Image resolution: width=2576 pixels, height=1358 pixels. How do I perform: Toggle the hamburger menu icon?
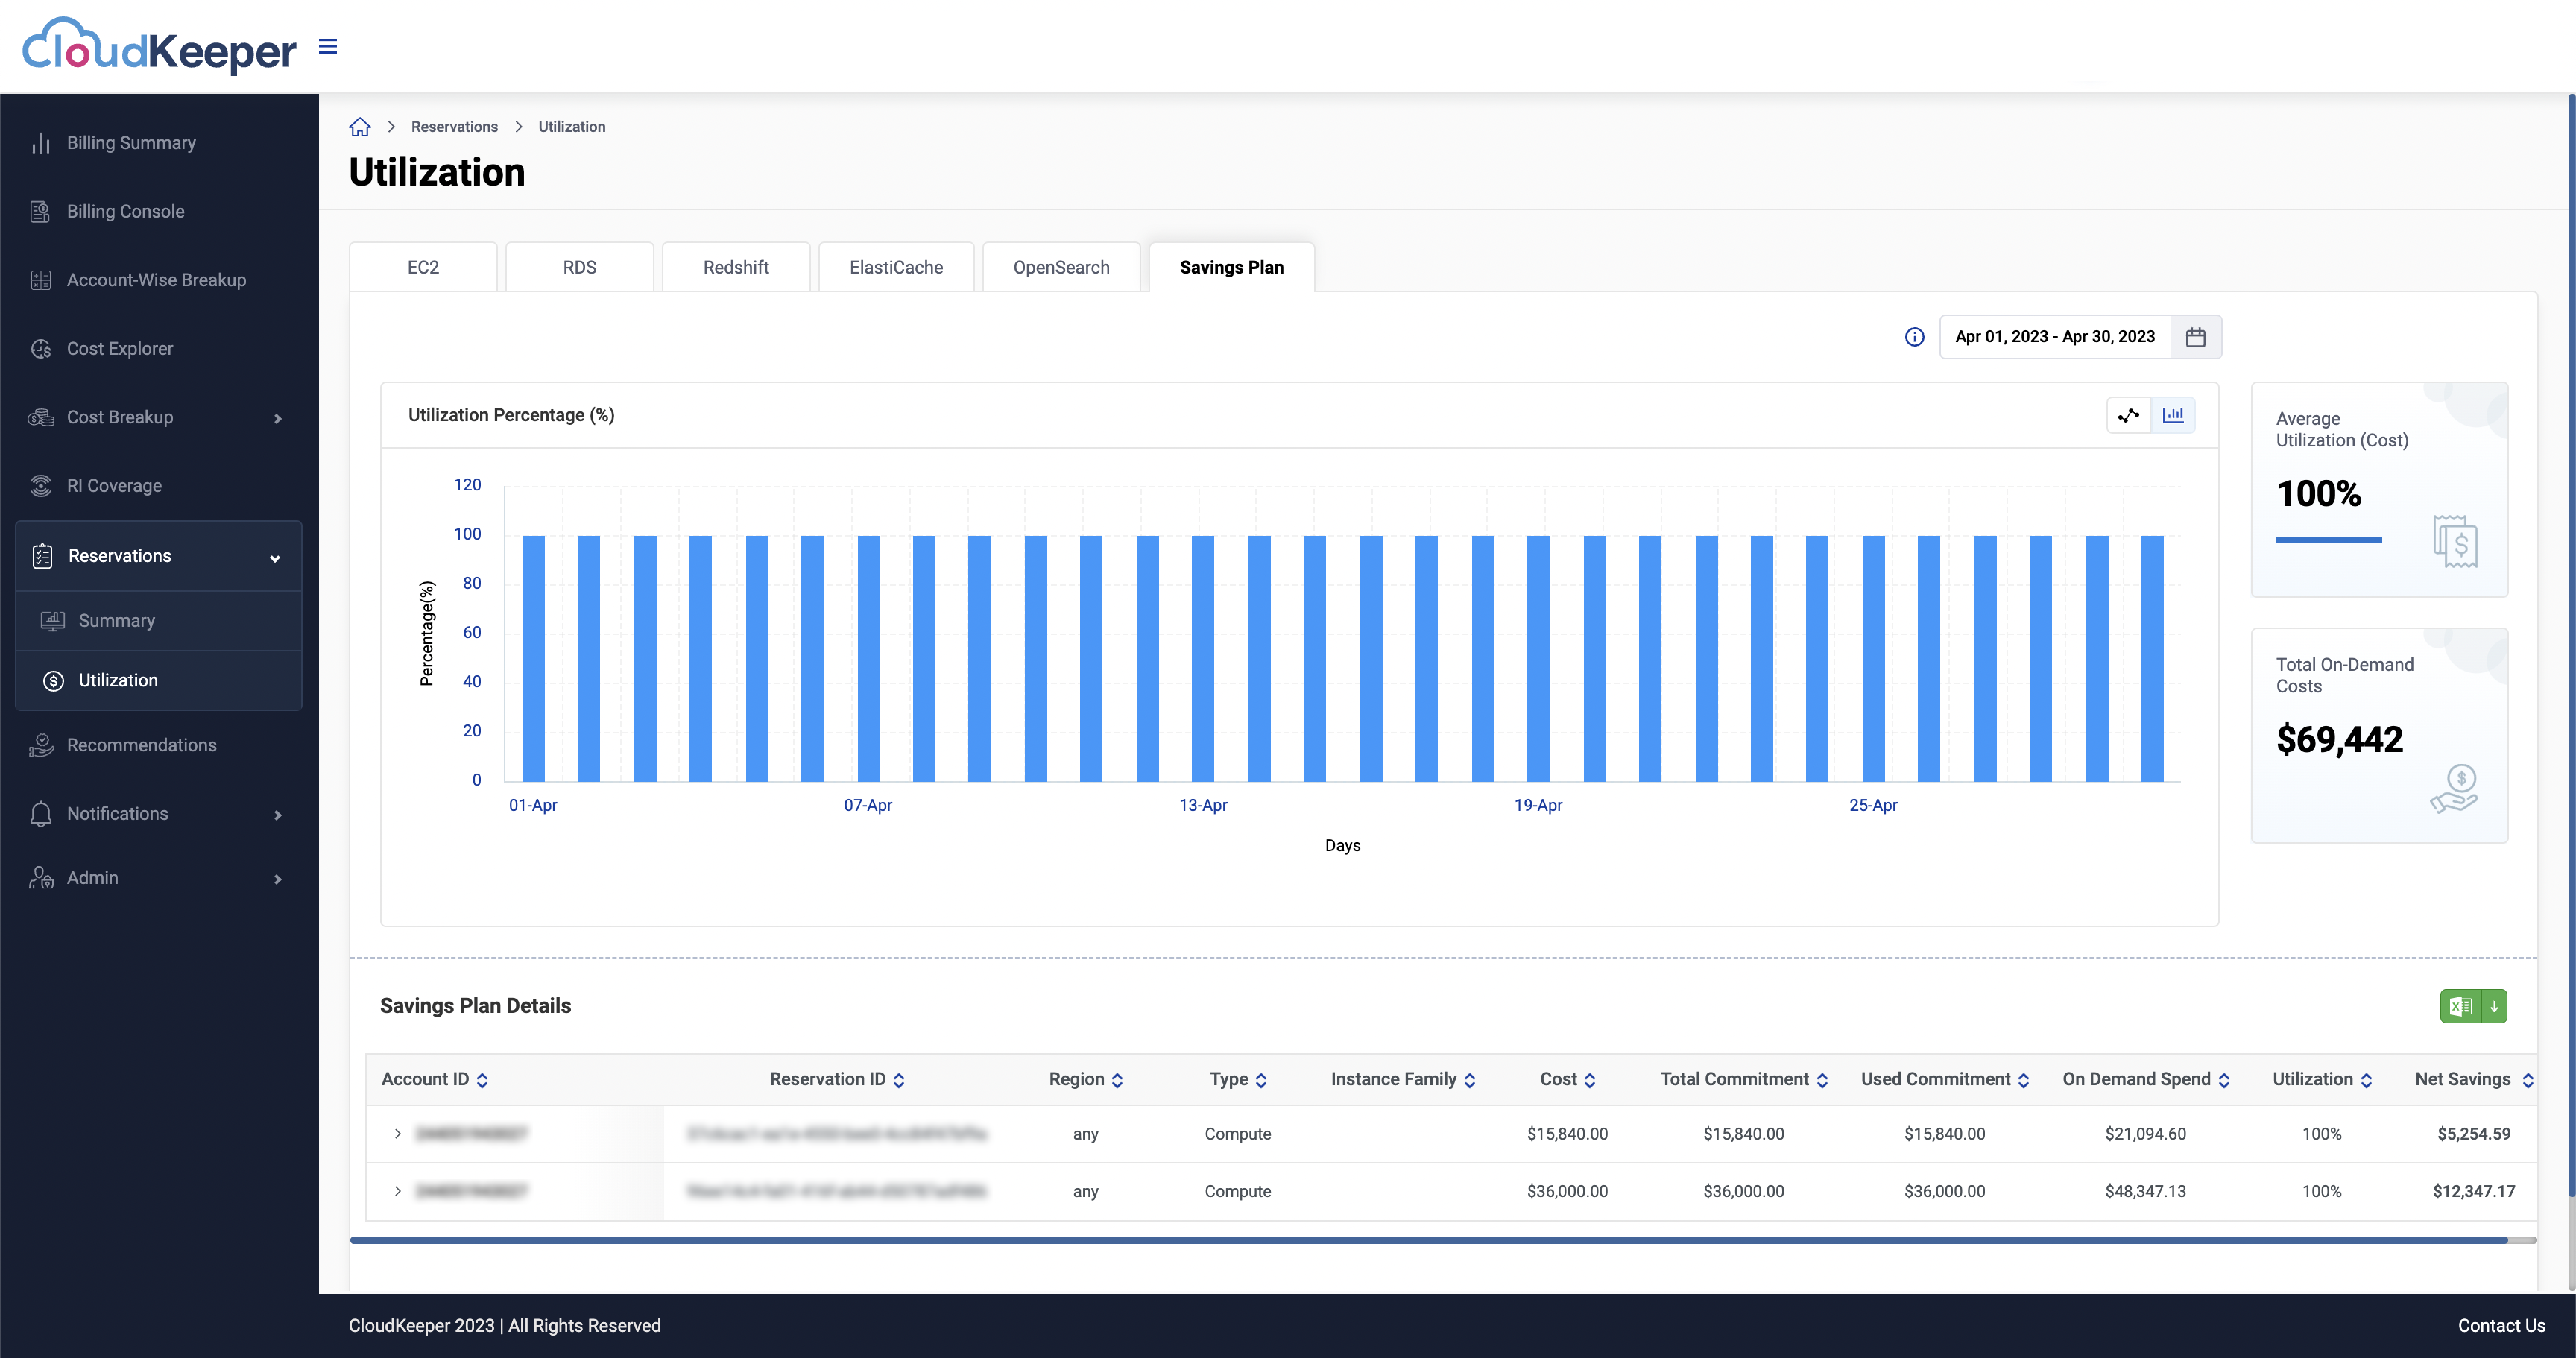click(x=328, y=47)
